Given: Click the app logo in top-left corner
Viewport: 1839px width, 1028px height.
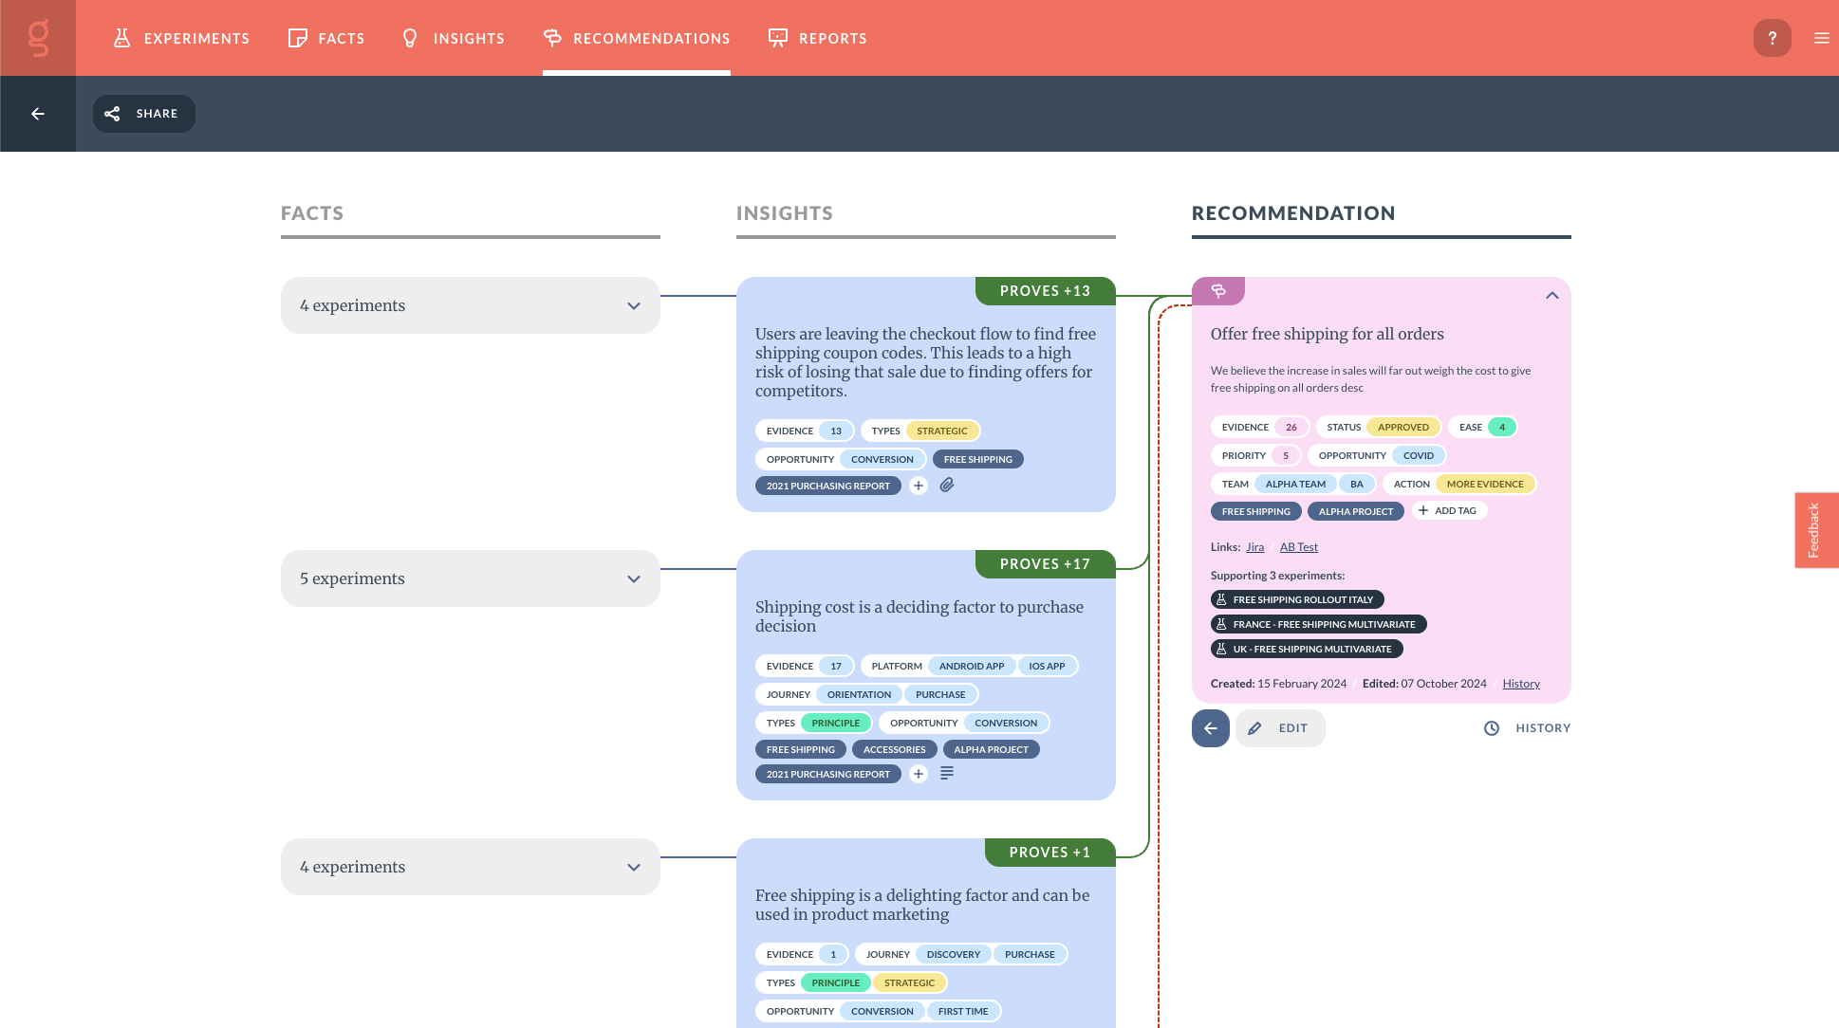Looking at the screenshot, I should (38, 38).
